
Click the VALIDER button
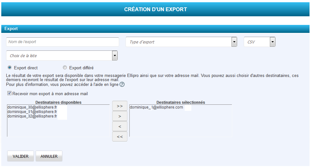click(x=21, y=156)
